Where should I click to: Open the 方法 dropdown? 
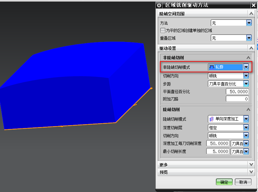pyautogui.click(x=249, y=23)
